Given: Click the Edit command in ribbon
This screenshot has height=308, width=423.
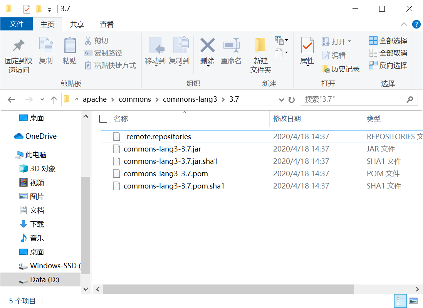Looking at the screenshot, I should pos(334,55).
